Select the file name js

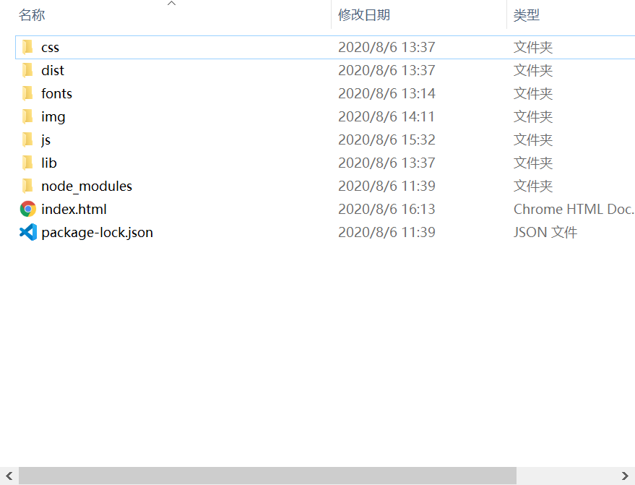pyautogui.click(x=46, y=140)
